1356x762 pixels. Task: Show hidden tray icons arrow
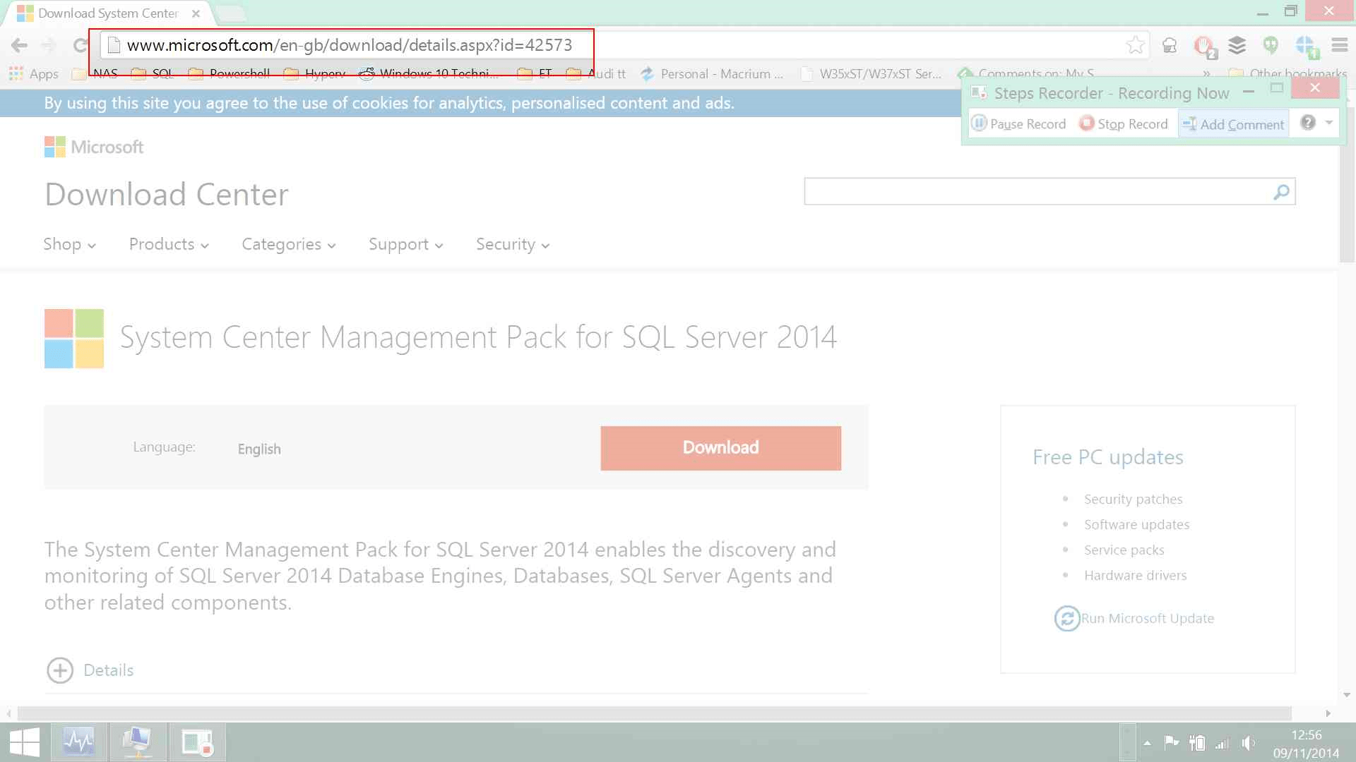[x=1147, y=743]
